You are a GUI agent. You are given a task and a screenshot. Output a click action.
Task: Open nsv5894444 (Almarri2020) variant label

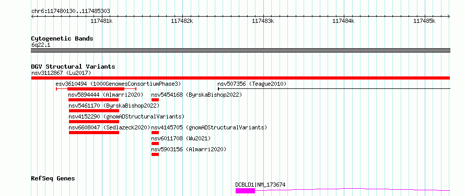(106, 95)
